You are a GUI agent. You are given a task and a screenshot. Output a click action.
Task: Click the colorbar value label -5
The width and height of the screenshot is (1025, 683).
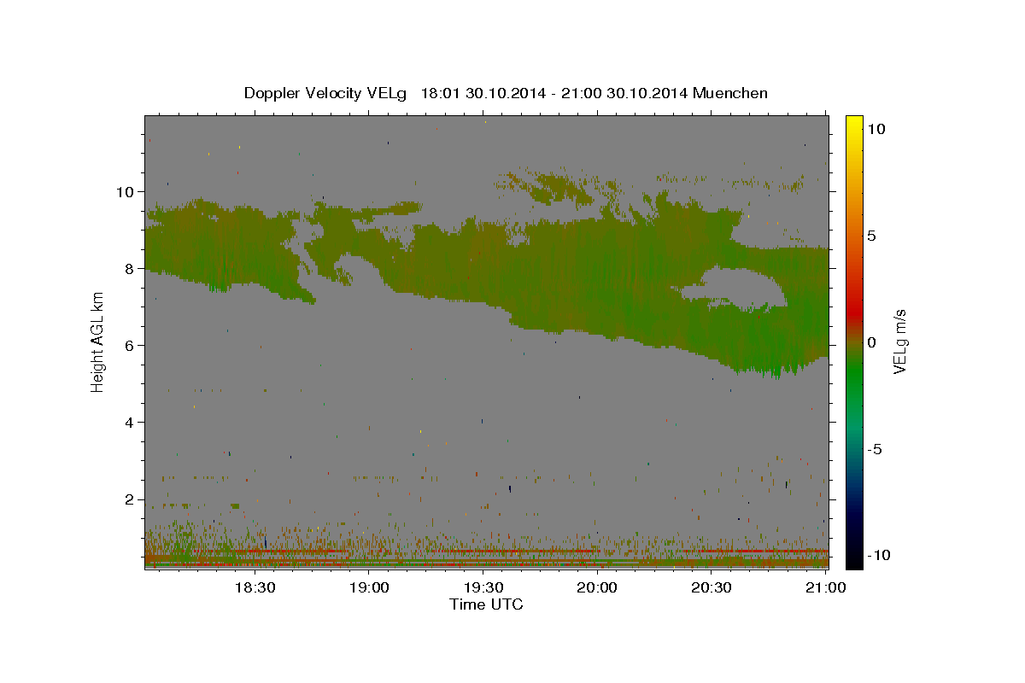click(875, 449)
